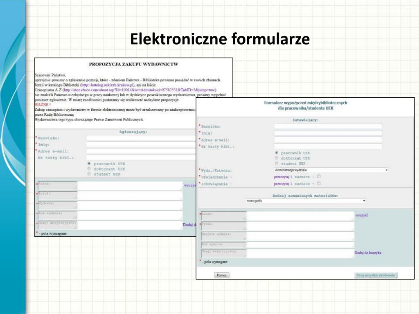Viewport: 419px width, 314px height.
Task: Focus the Autor text area in purchase form
Action: coord(130,186)
